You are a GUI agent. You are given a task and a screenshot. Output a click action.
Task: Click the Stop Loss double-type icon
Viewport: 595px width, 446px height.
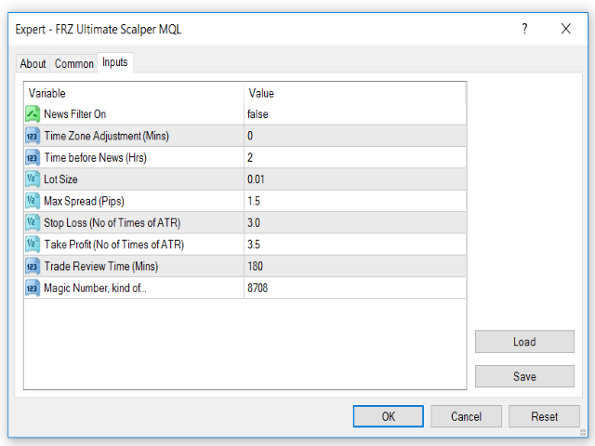pyautogui.click(x=33, y=223)
